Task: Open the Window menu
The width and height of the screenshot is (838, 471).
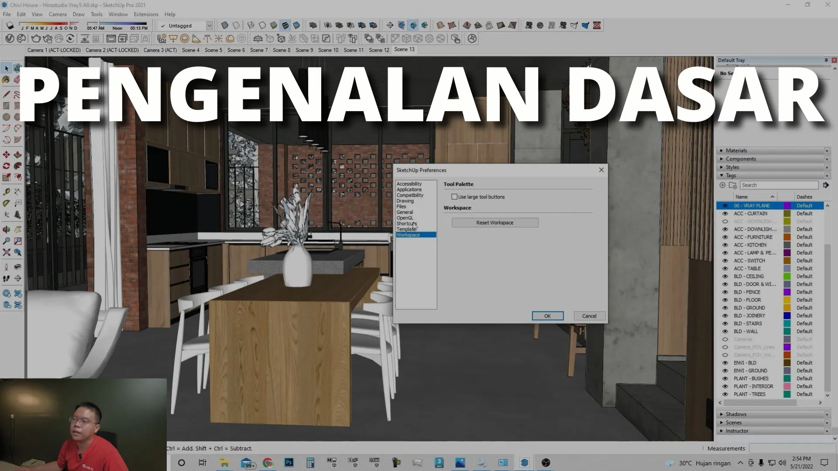Action: pos(118,14)
